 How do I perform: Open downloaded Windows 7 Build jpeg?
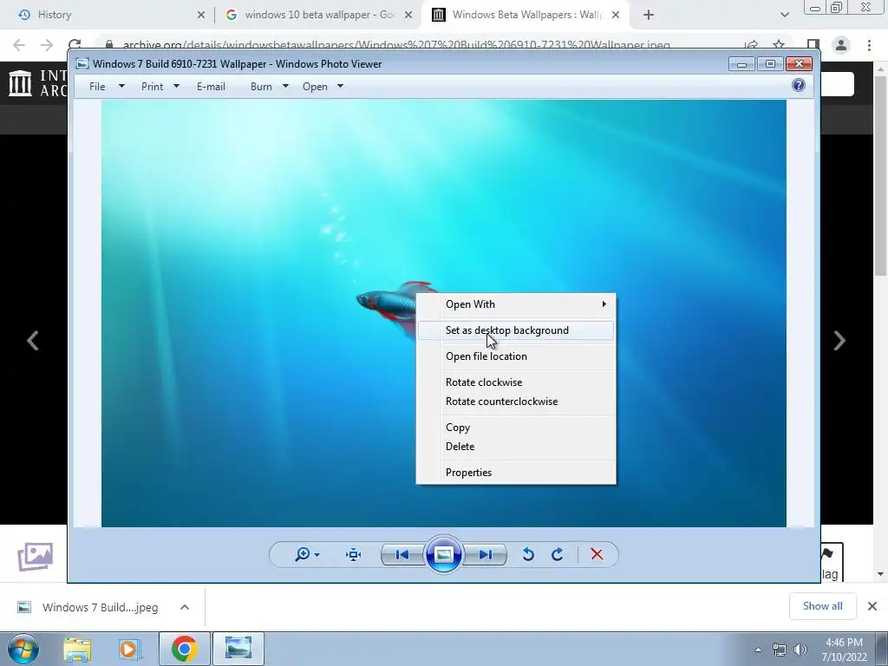[x=89, y=608]
